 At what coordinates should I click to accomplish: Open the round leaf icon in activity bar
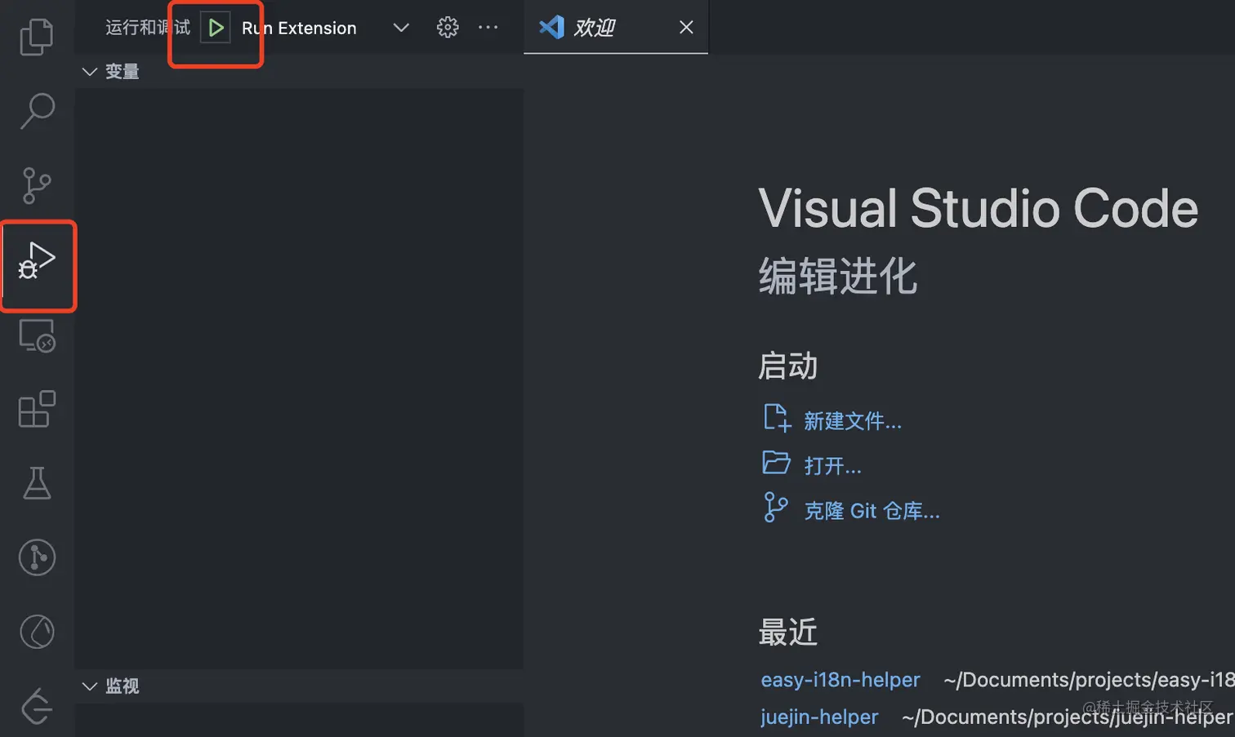click(37, 632)
